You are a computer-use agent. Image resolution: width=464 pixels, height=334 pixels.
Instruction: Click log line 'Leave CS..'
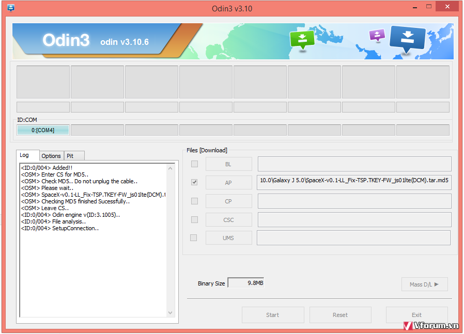tap(45, 208)
